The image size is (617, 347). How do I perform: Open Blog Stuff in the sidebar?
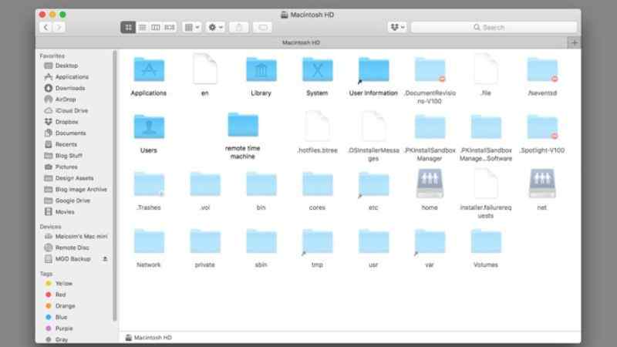69,156
